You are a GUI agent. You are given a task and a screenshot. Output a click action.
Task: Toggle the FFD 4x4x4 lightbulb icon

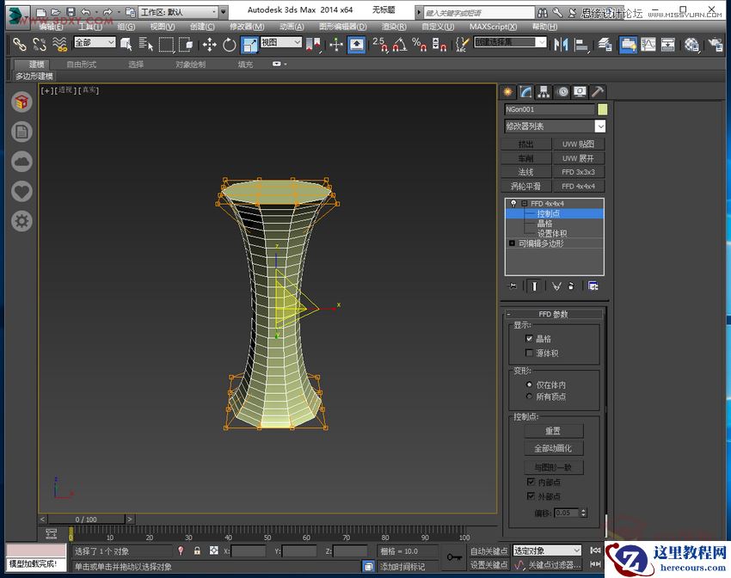pos(513,204)
